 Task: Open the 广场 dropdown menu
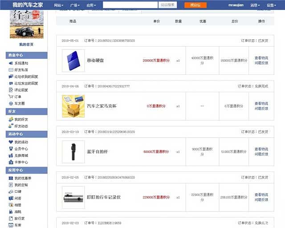(75, 5)
